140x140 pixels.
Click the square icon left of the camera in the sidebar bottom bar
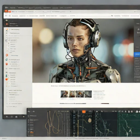tap(11, 117)
